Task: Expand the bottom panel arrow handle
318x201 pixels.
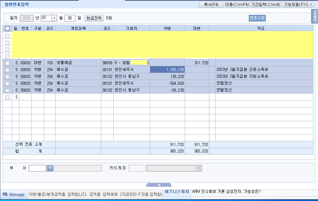Action: click(x=159, y=185)
